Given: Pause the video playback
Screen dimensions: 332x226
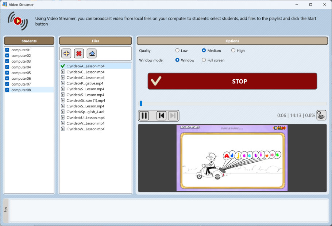Looking at the screenshot, I should pos(144,116).
